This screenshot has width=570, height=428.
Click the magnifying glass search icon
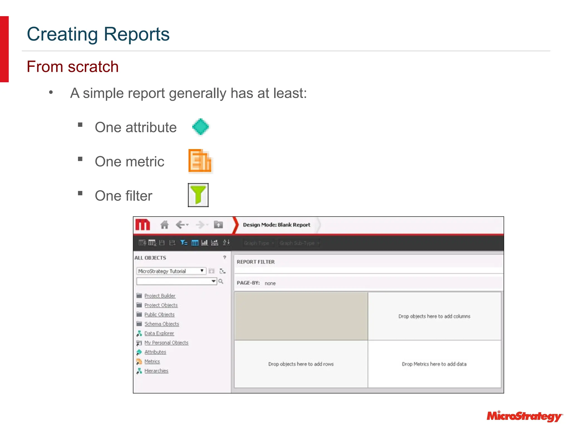pyautogui.click(x=221, y=281)
